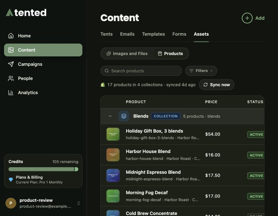Select Content in the sidebar
This screenshot has height=216, width=278.
click(x=43, y=50)
